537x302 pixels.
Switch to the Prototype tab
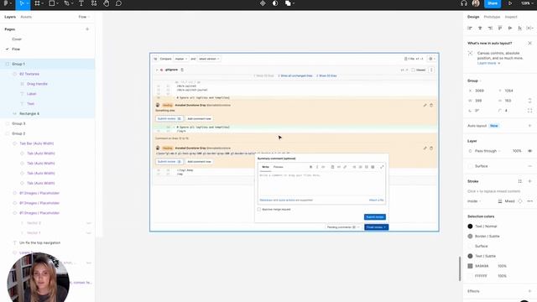pyautogui.click(x=492, y=17)
